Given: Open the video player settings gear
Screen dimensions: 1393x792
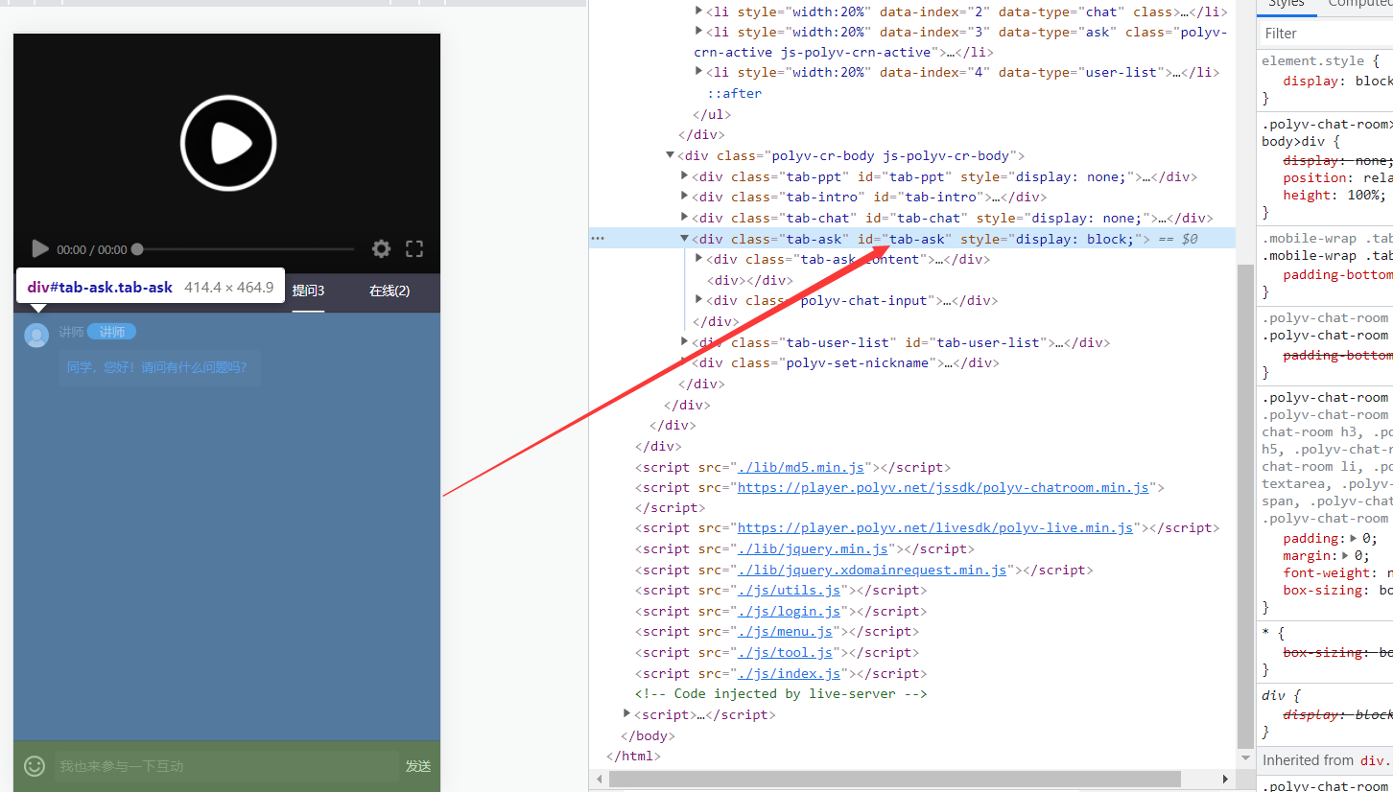Looking at the screenshot, I should coord(382,249).
